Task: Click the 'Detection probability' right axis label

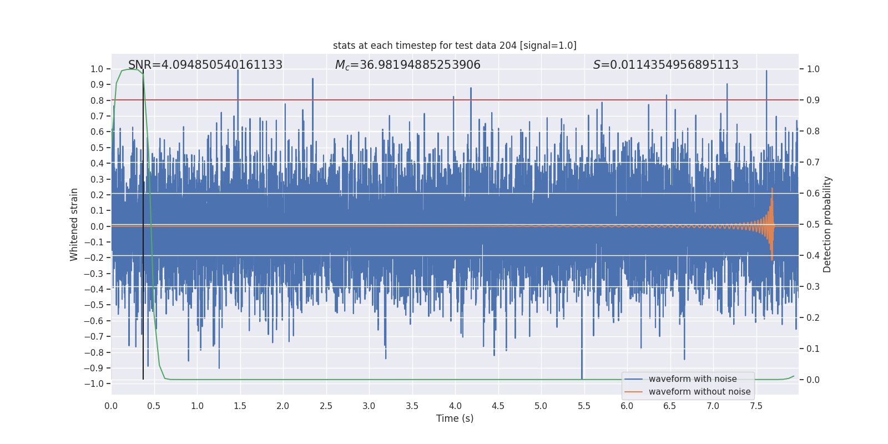Action: tap(828, 225)
